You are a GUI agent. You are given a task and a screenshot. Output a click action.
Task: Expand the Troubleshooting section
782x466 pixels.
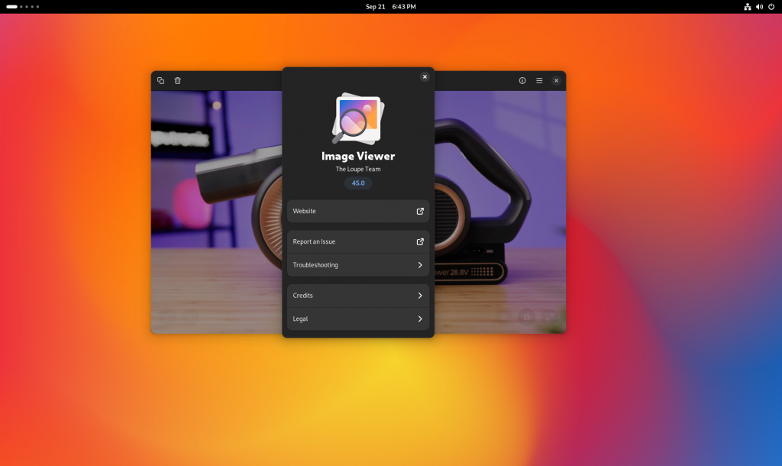pos(357,265)
